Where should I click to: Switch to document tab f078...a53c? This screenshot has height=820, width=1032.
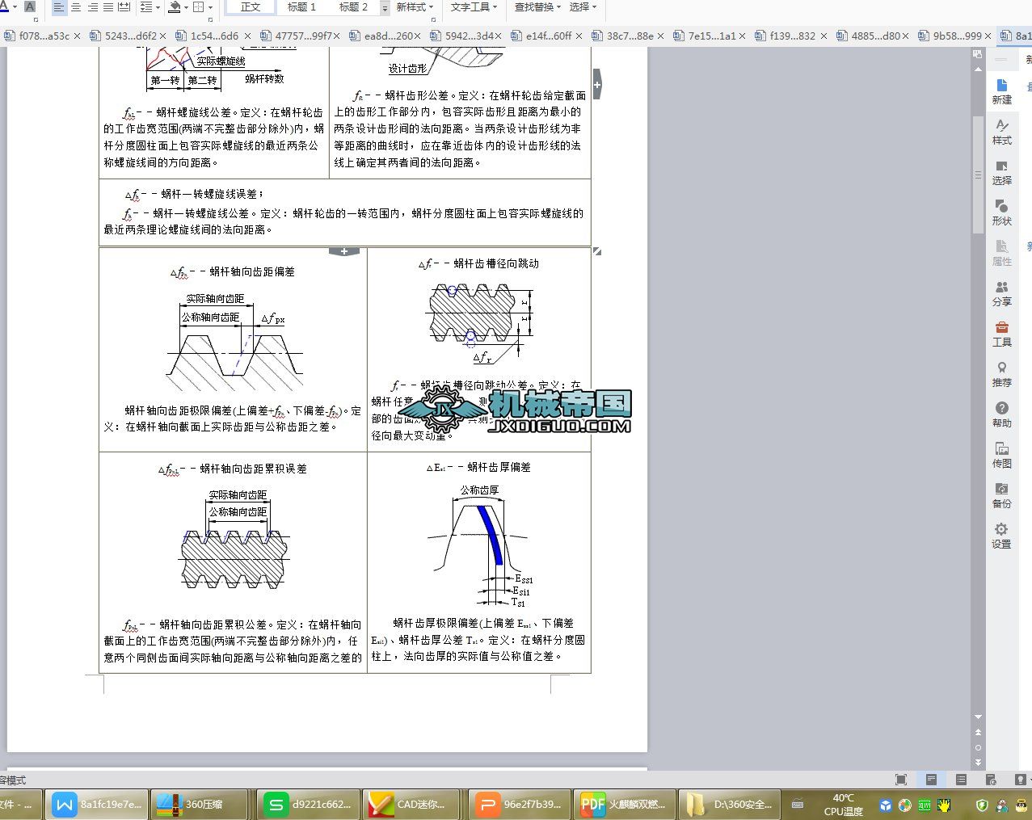click(44, 36)
